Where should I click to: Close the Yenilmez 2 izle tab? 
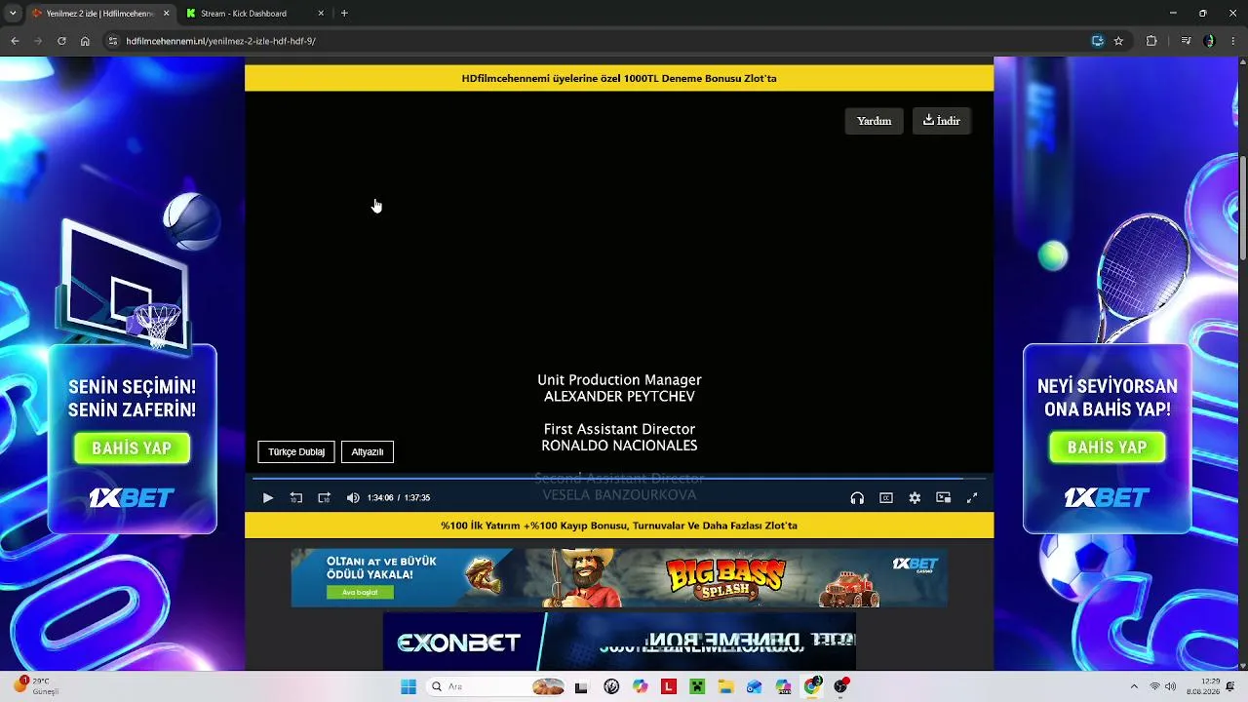click(x=166, y=14)
